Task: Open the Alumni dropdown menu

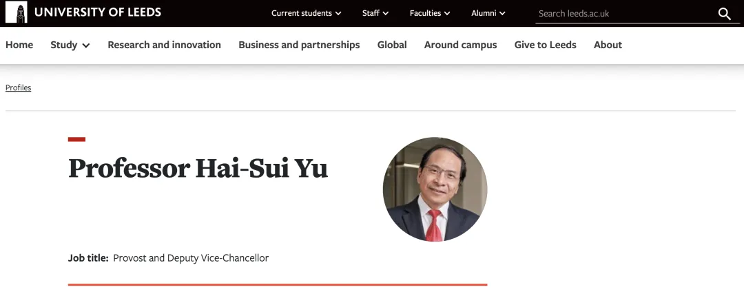Action: [488, 13]
